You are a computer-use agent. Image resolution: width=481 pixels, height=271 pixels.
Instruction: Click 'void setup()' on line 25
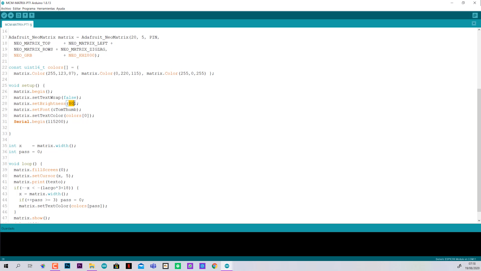(24, 86)
